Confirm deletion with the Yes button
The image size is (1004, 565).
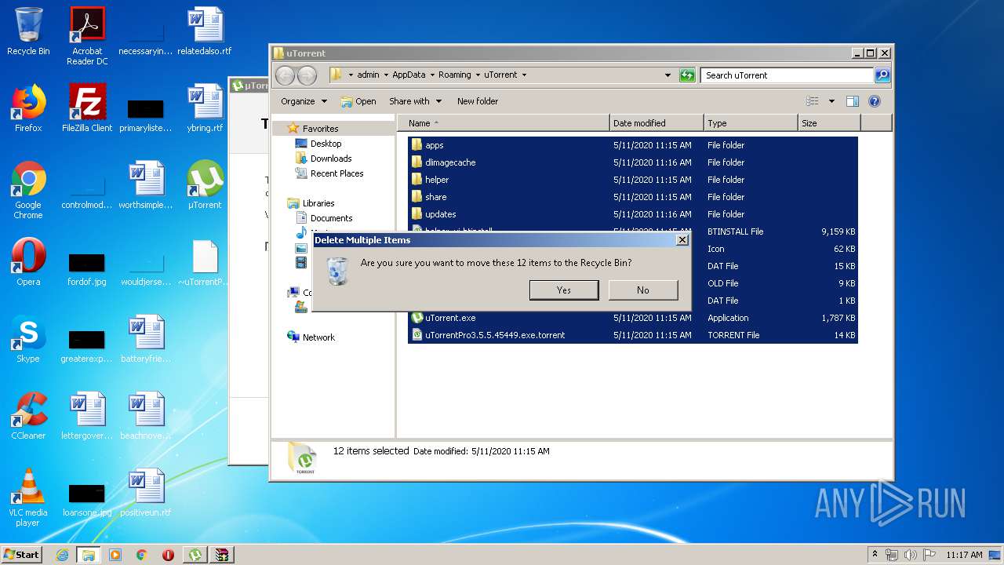tap(564, 290)
